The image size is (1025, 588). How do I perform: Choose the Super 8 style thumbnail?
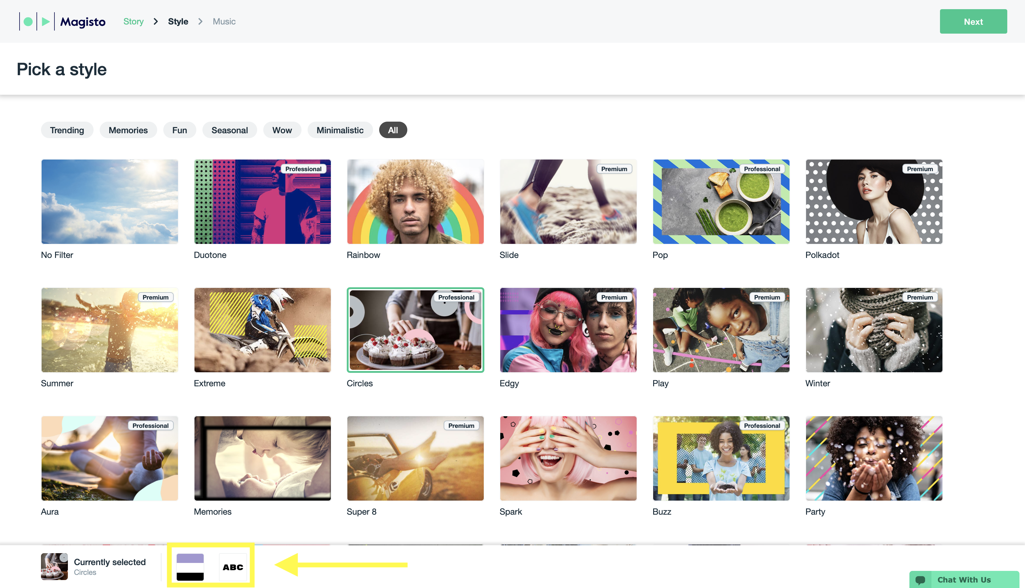415,458
